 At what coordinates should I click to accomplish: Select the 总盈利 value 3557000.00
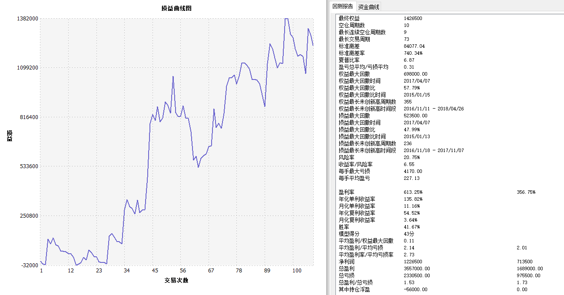click(417, 268)
